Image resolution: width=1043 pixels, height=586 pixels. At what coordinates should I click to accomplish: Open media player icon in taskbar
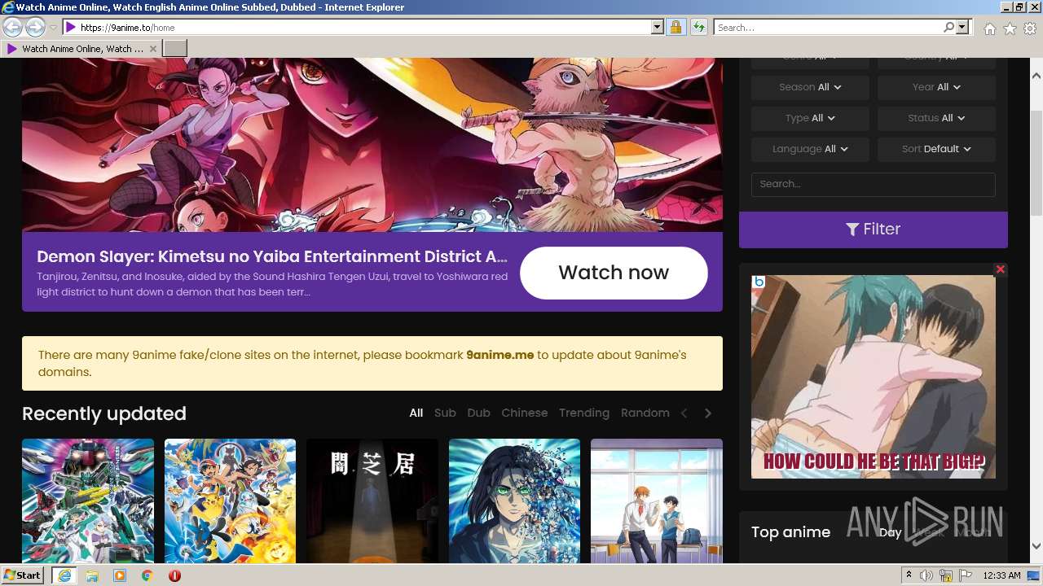(x=120, y=575)
